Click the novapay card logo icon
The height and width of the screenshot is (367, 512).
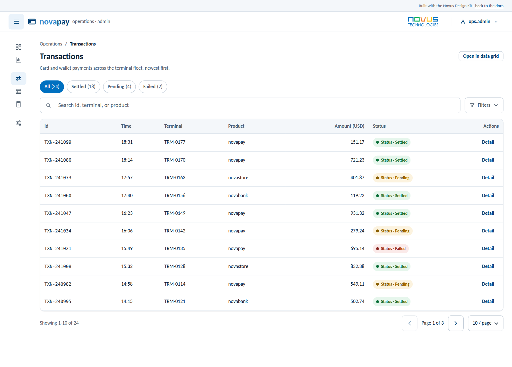point(32,22)
